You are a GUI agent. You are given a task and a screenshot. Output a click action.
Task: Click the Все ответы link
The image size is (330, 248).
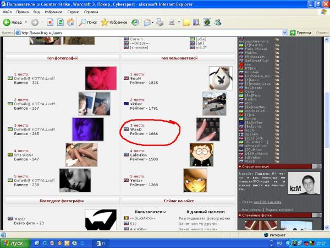[251, 210]
